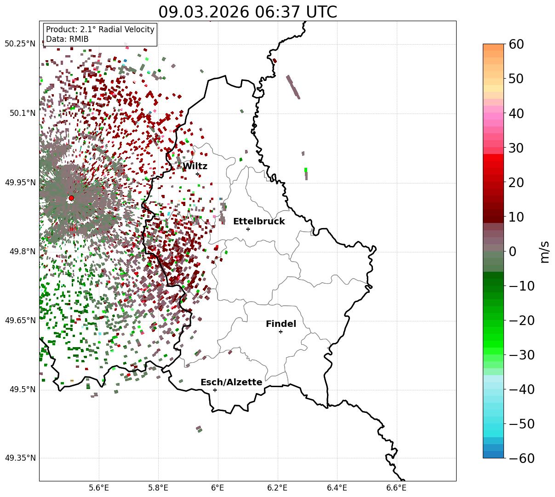Click the 6.6°E longitude label

396,488
